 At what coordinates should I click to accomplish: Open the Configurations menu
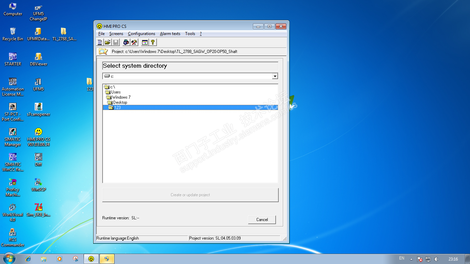coord(141,34)
